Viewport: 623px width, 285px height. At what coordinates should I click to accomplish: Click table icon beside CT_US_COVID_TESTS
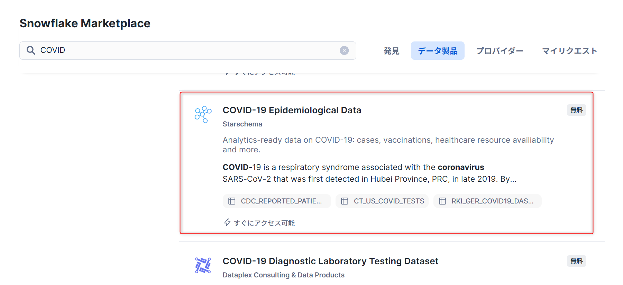click(x=345, y=201)
